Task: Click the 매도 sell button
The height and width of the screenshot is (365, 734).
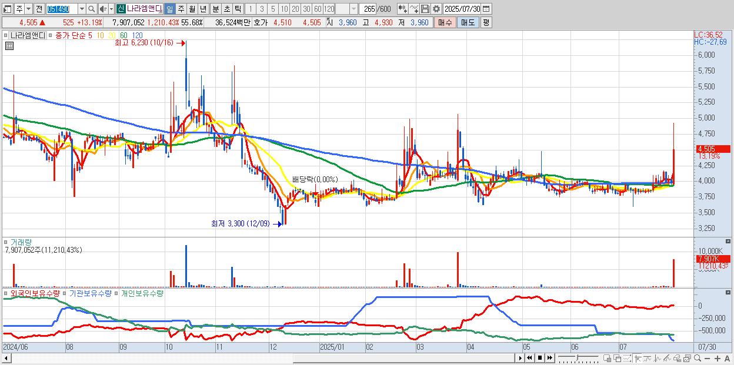Action: click(468, 22)
